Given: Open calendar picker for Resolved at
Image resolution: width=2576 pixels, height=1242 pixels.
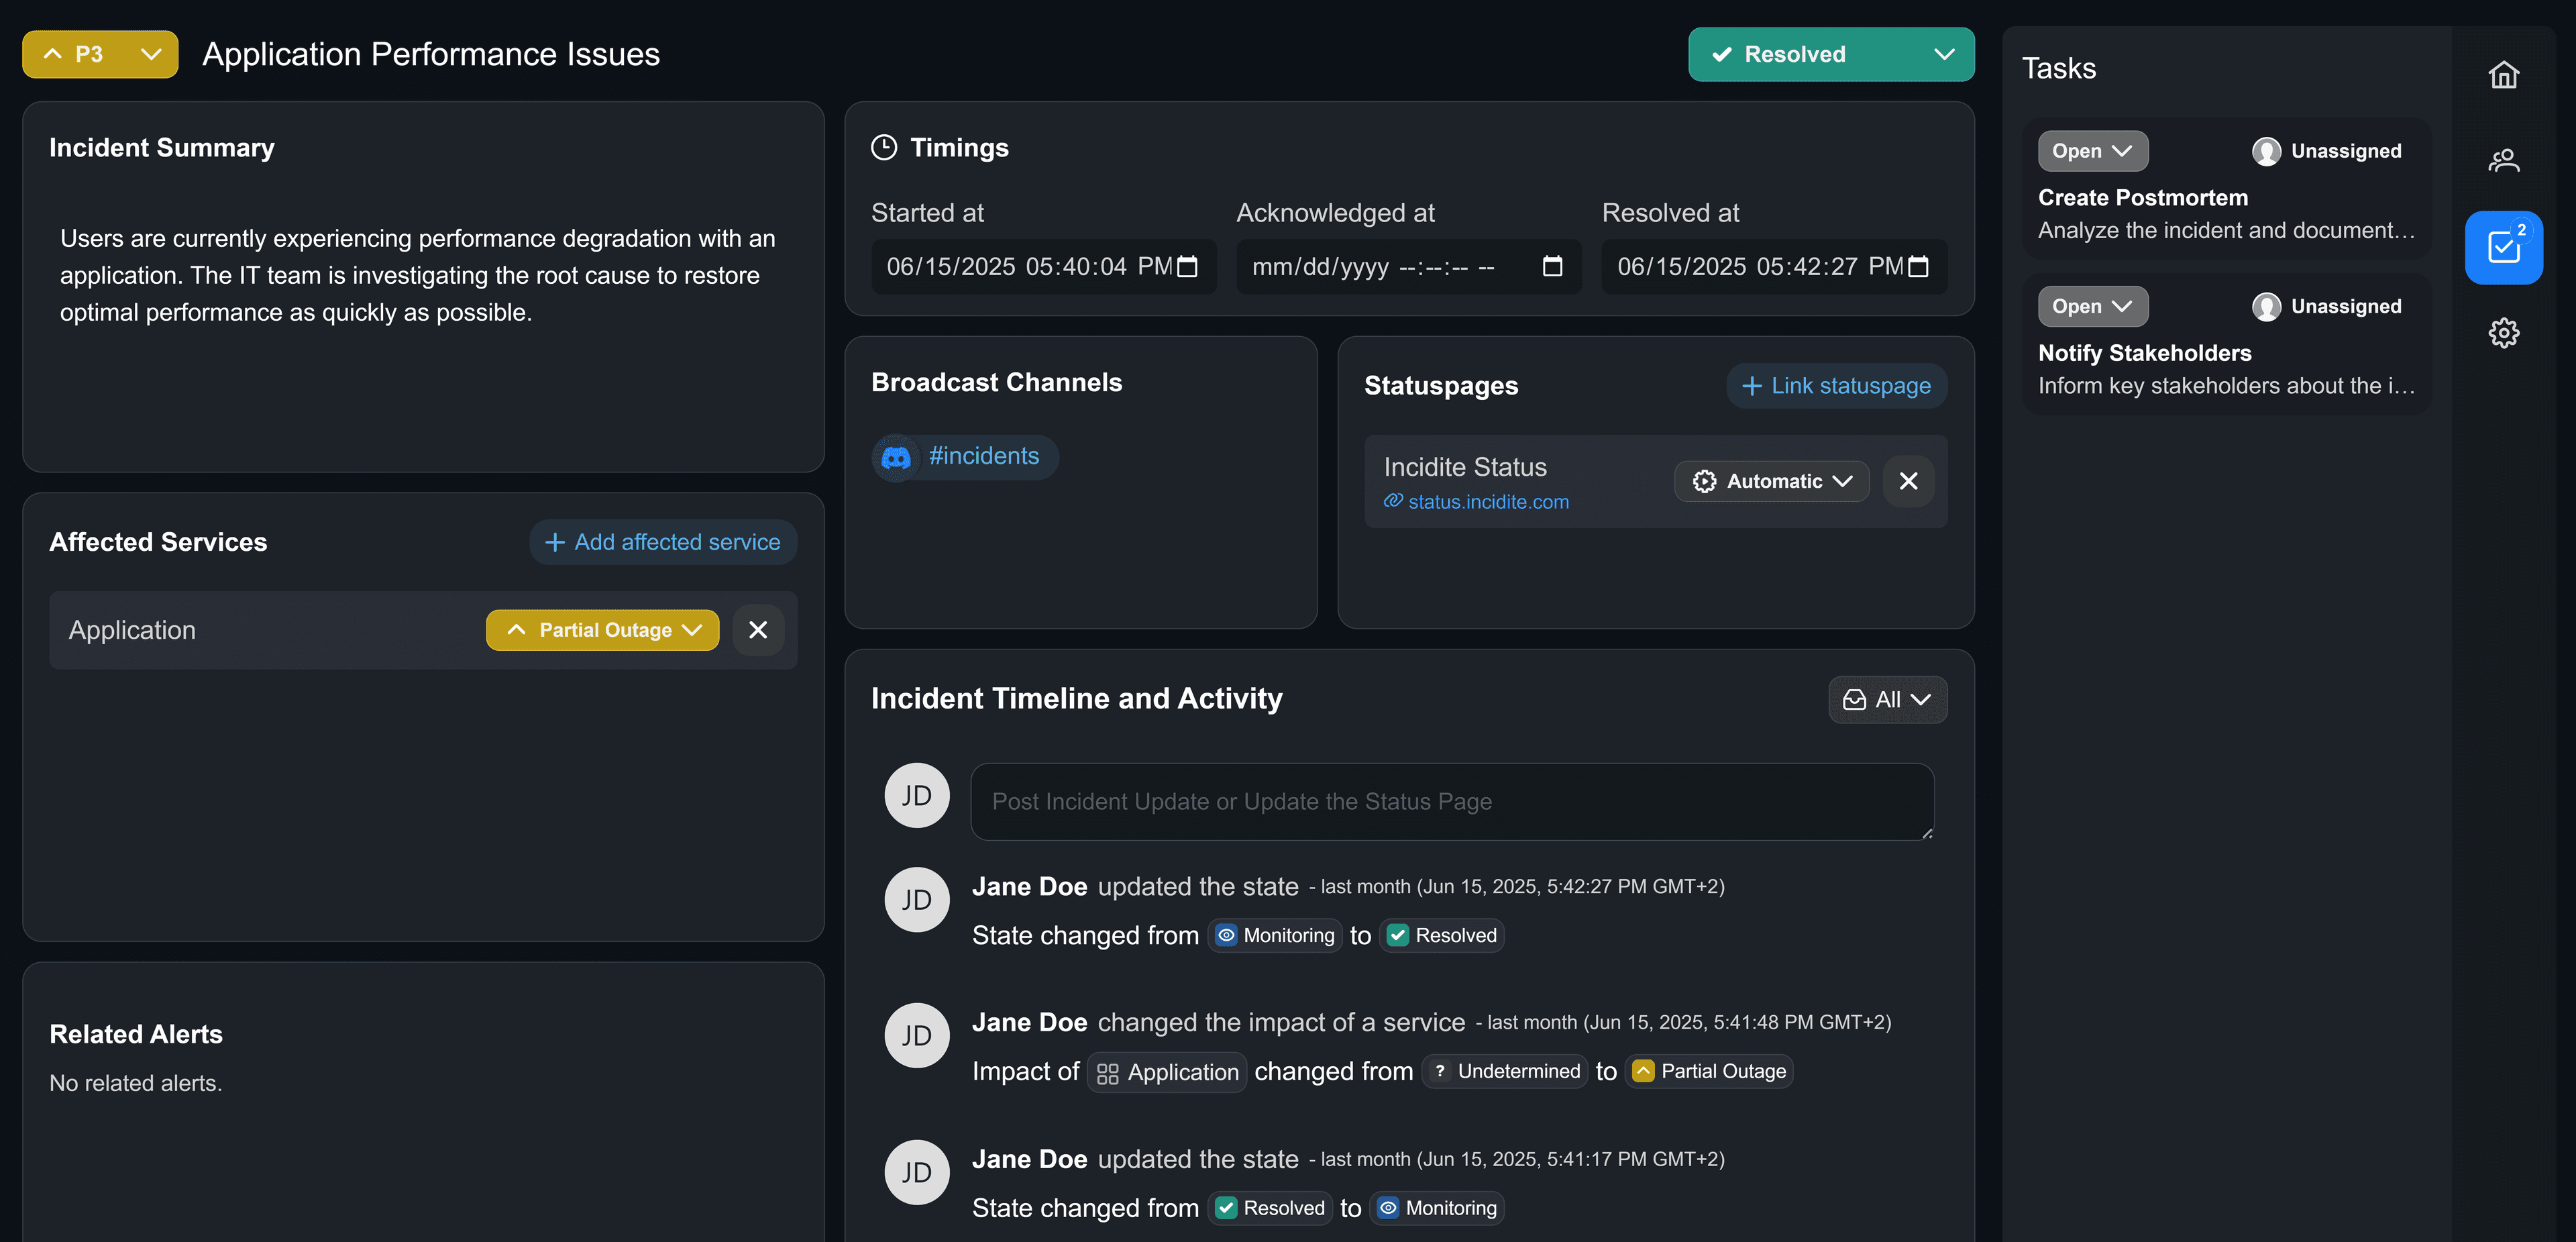Looking at the screenshot, I should [x=1918, y=267].
